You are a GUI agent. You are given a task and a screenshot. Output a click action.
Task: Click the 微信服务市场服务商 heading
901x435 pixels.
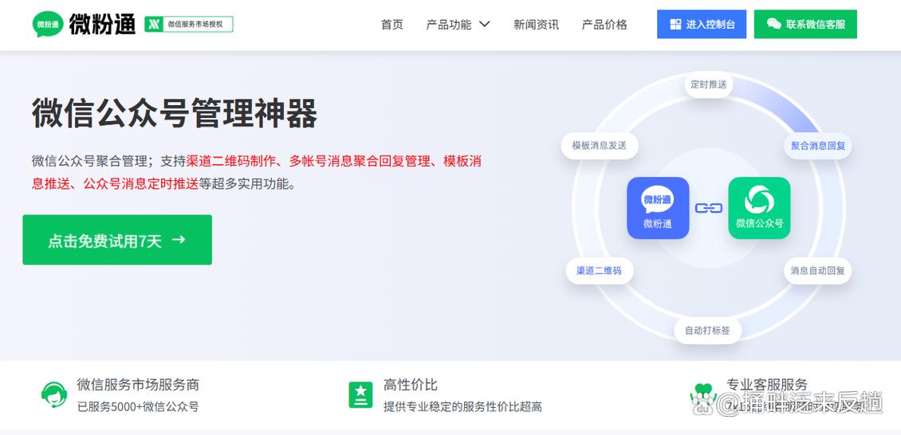coord(138,385)
